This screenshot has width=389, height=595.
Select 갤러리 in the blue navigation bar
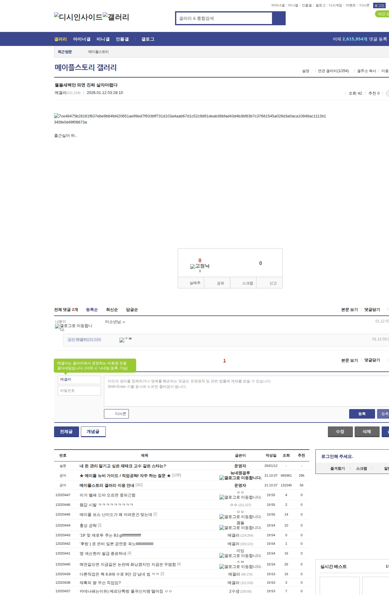(60, 39)
